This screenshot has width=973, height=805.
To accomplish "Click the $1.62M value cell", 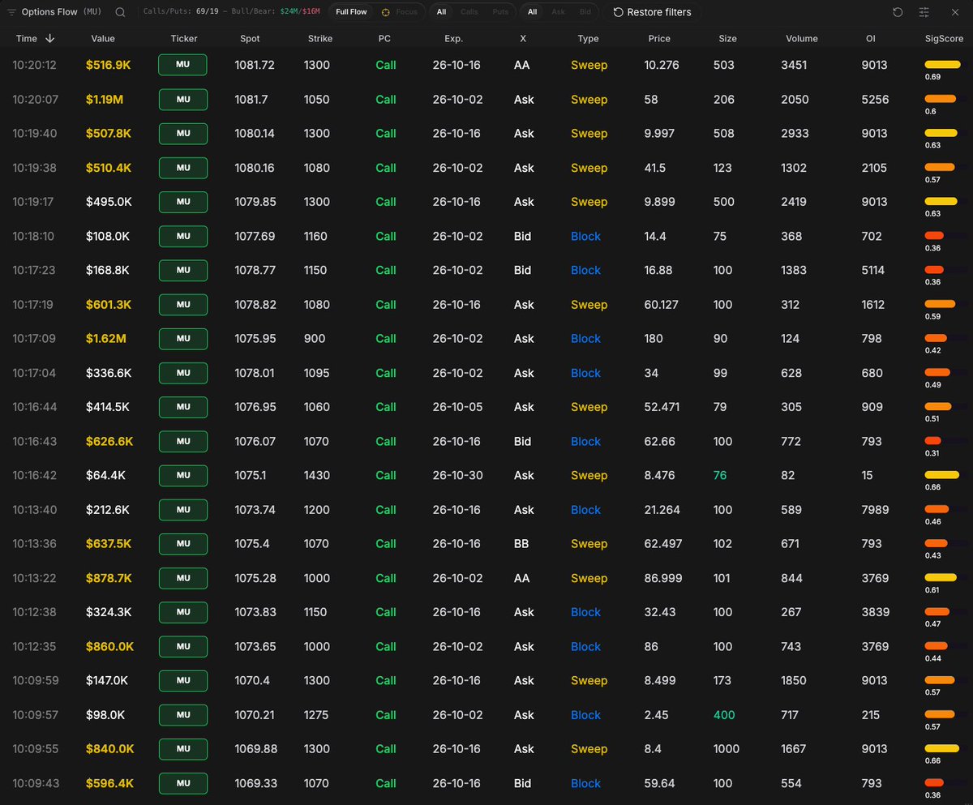I will 106,339.
